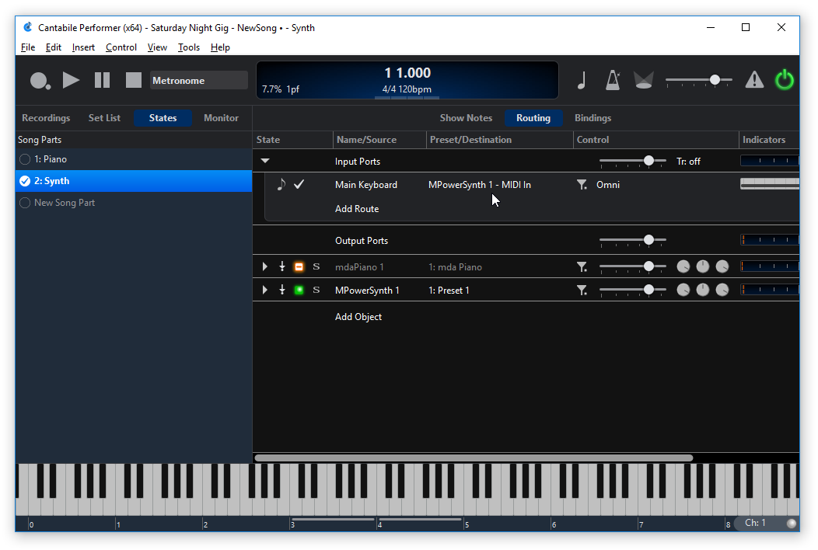Image resolution: width=818 pixels, height=550 pixels.
Task: Adjust the MPowerSynth 1 gain slider
Action: point(633,289)
